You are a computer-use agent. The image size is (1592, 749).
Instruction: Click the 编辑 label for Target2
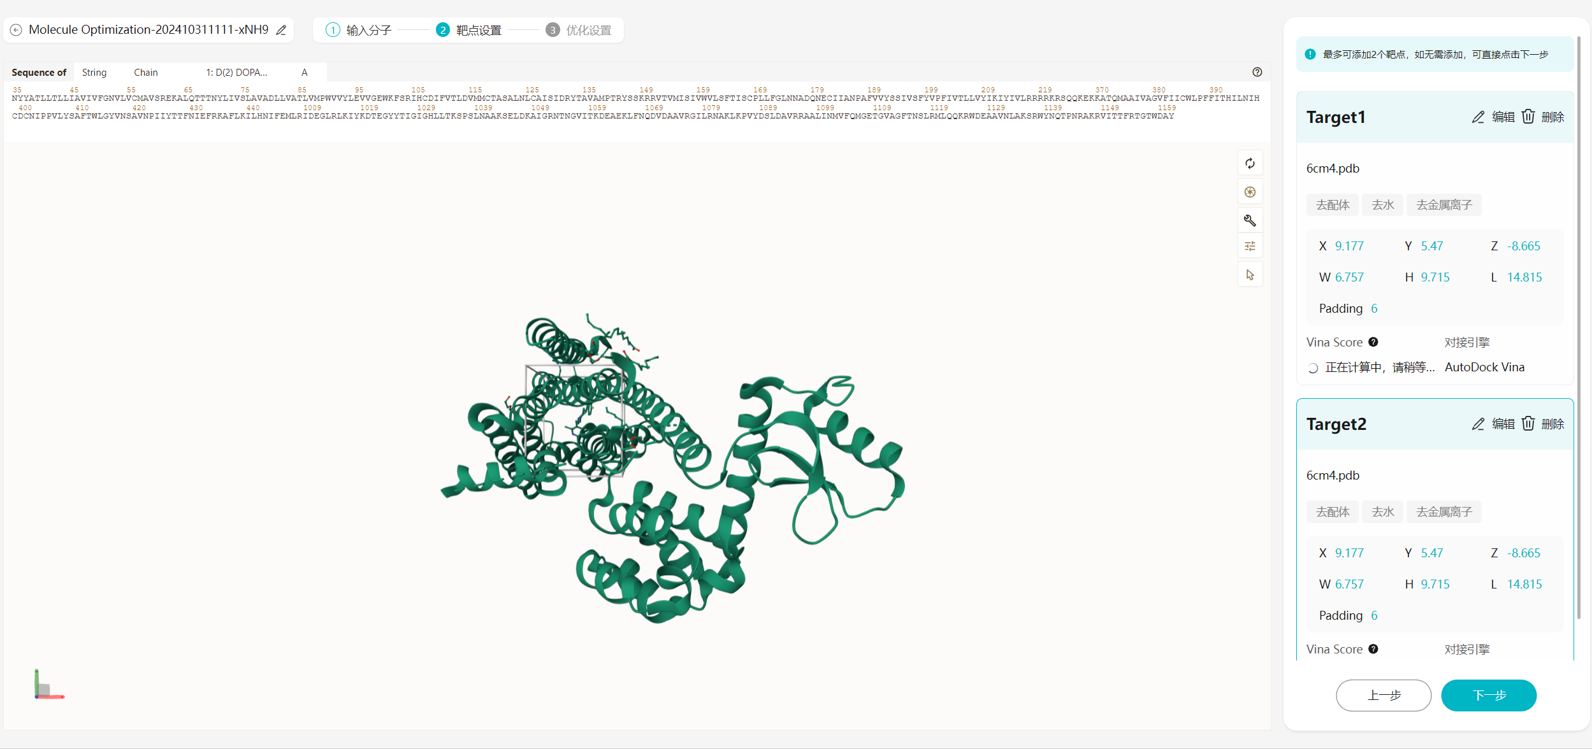(1503, 424)
